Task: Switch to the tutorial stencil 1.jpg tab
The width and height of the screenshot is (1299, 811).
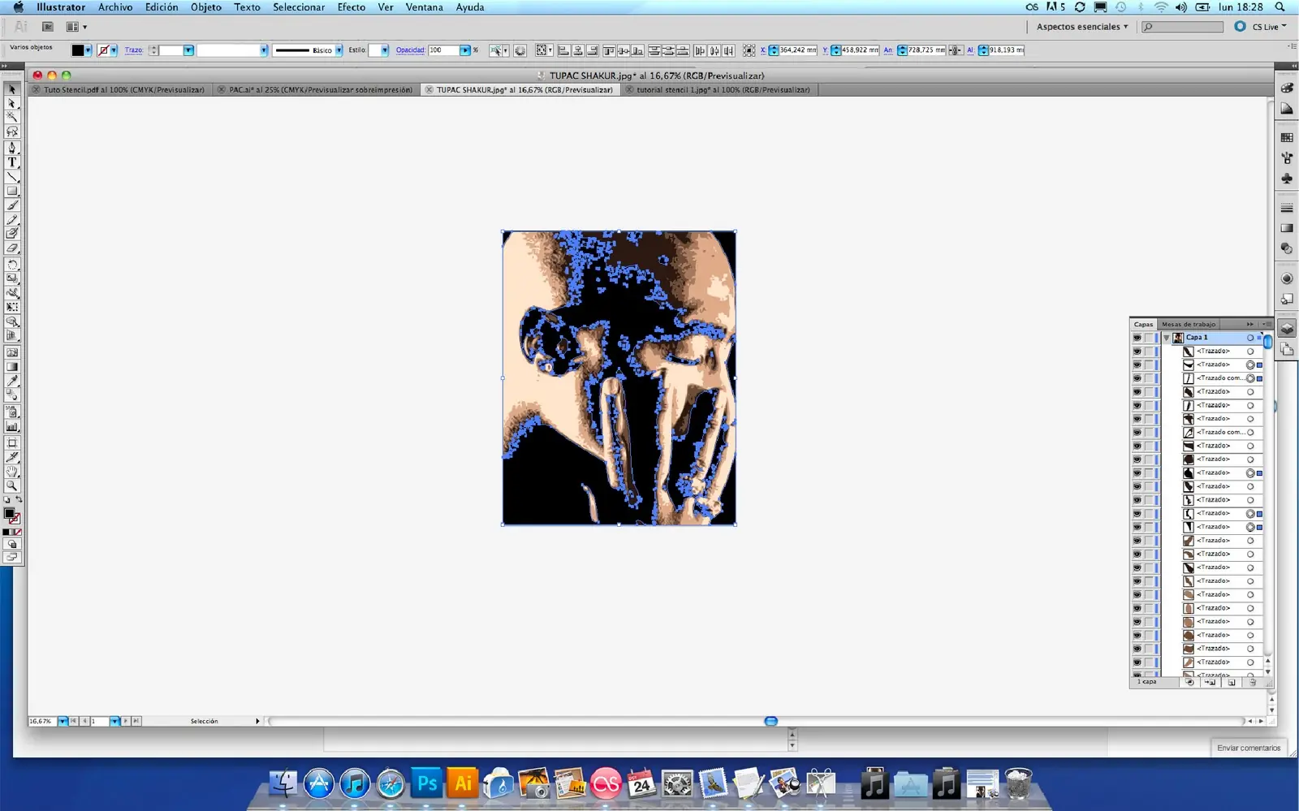Action: click(723, 90)
